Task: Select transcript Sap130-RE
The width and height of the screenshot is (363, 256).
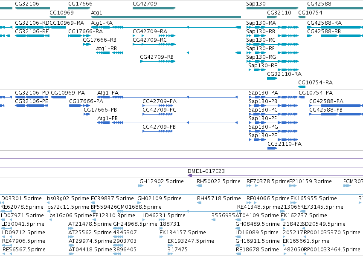Action: [274, 70]
